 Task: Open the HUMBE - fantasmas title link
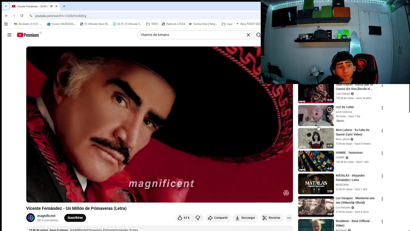click(x=349, y=153)
